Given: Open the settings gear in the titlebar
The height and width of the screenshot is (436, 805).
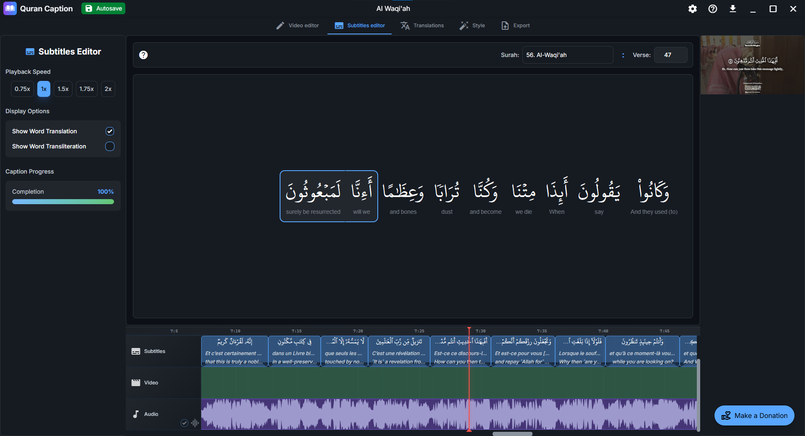Looking at the screenshot, I should pyautogui.click(x=693, y=8).
